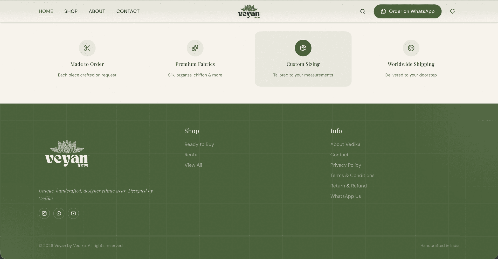Screen dimensions: 498x259
Task: Open the ABOUT nav item
Action: (97, 11)
